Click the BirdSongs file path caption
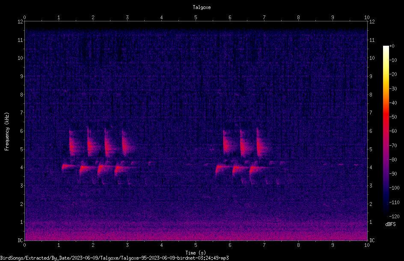 tap(114, 258)
